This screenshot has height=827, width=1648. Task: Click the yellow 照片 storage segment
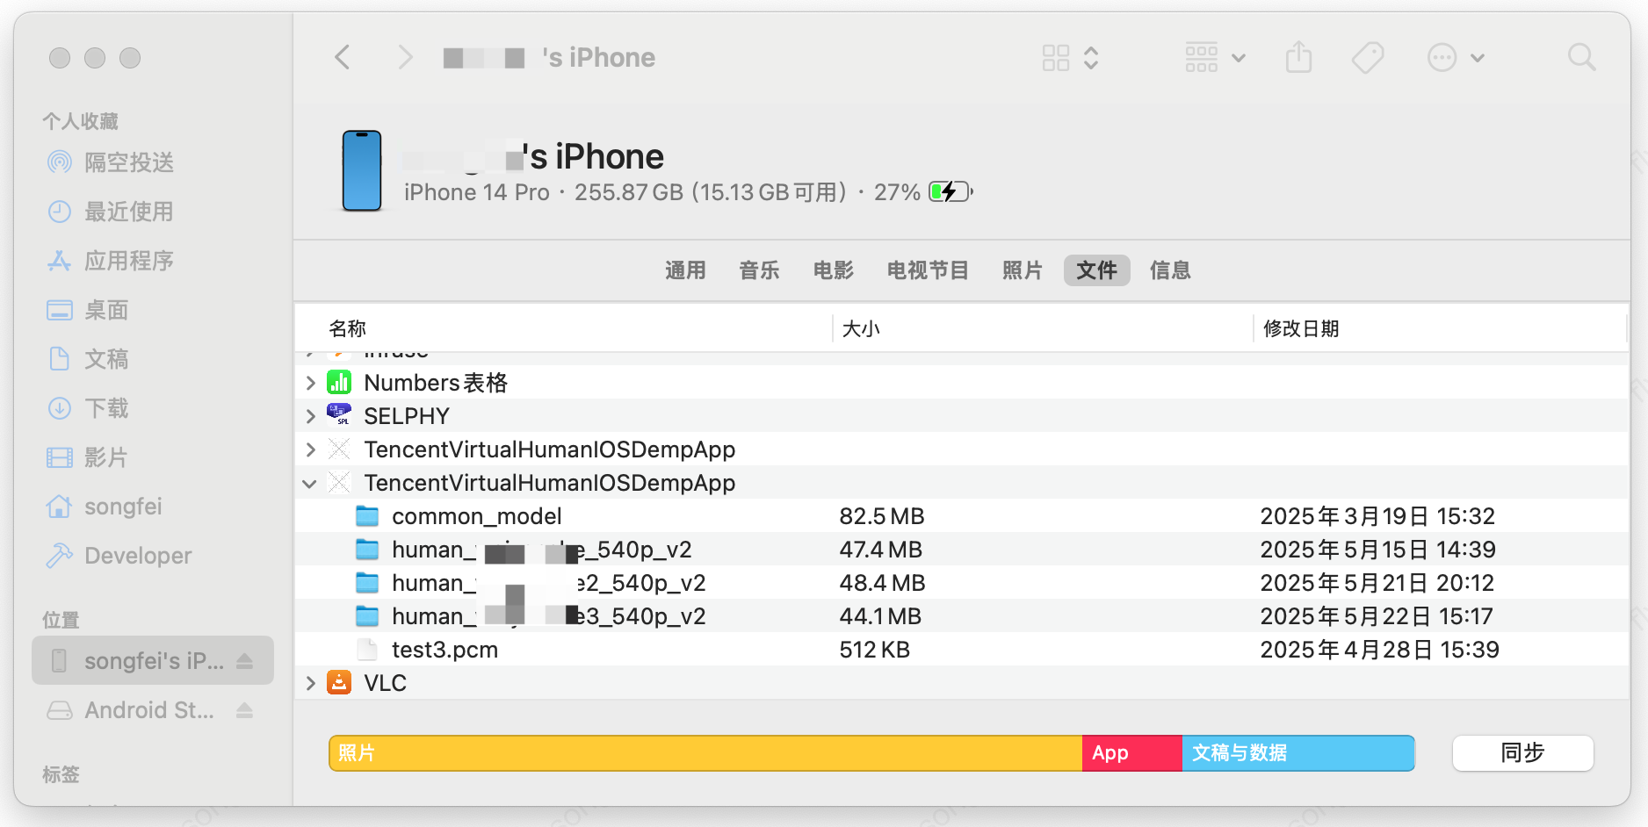click(x=705, y=753)
